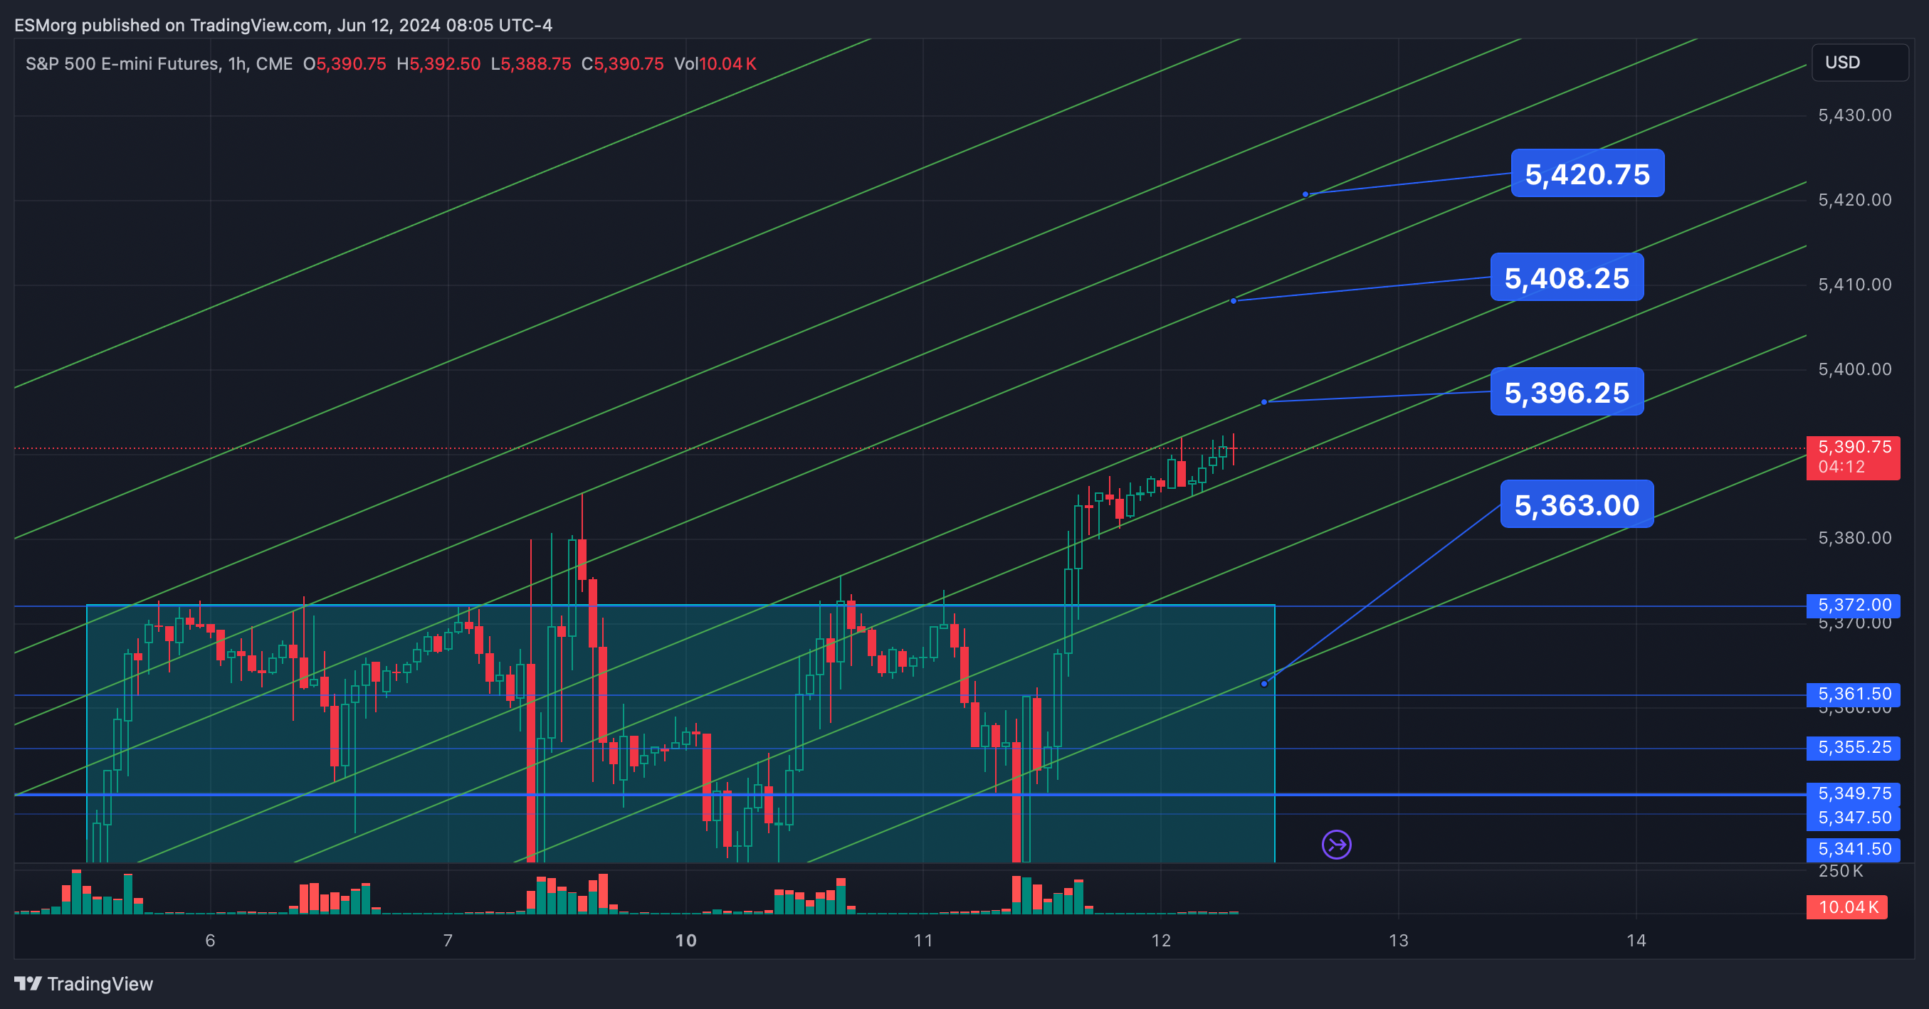
Task: Click the close value C5,390.75 in legend
Action: 622,63
